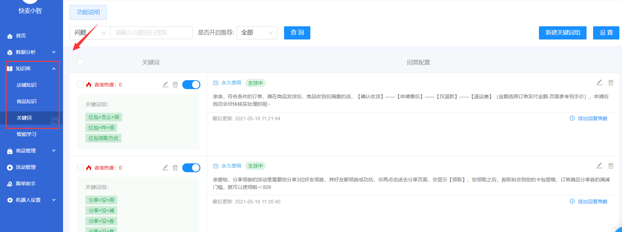Go to 店铺知识 in the sidebar
The image size is (622, 232).
pyautogui.click(x=27, y=85)
